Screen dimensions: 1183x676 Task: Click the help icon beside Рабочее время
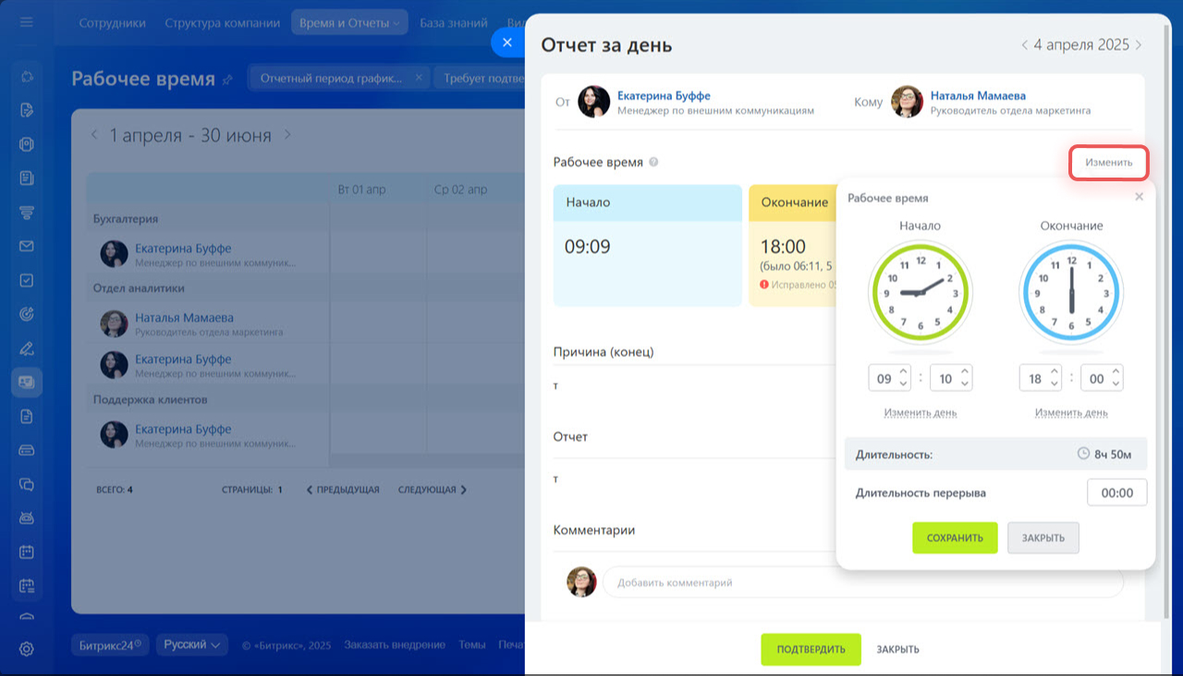click(x=653, y=163)
